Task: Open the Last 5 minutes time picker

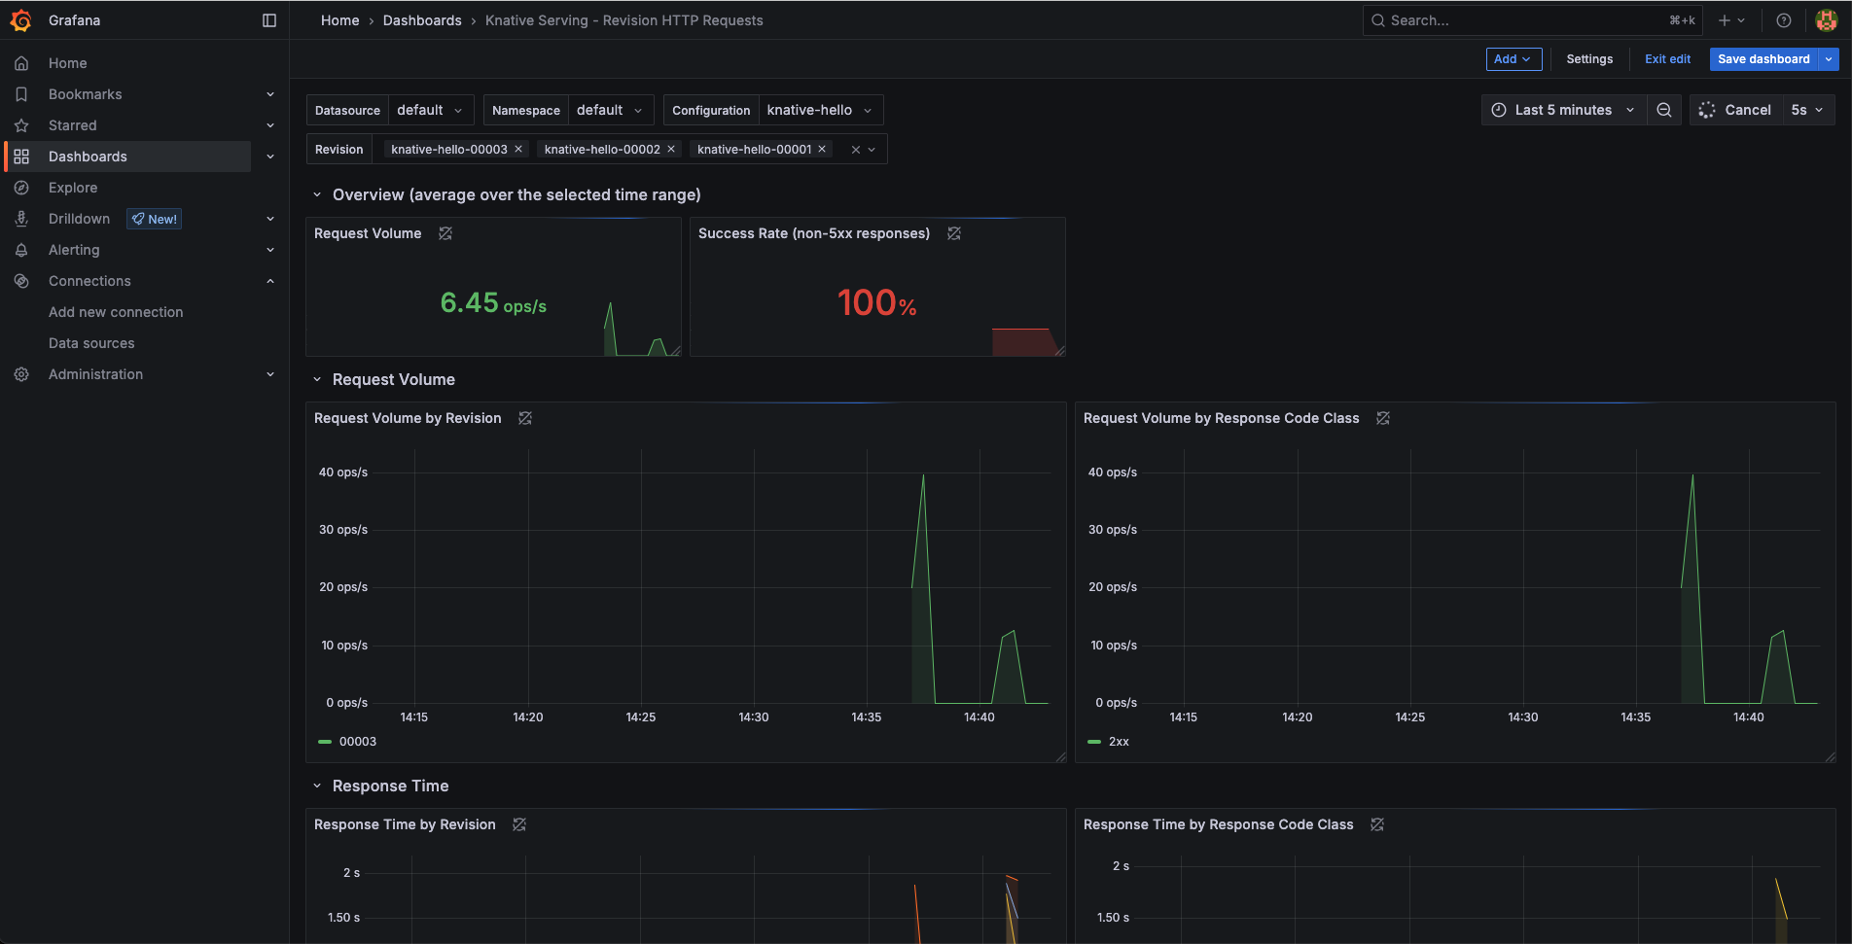Action: (x=1563, y=110)
